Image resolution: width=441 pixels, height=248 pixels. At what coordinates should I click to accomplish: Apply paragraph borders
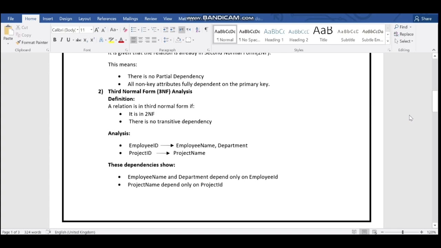tap(188, 40)
